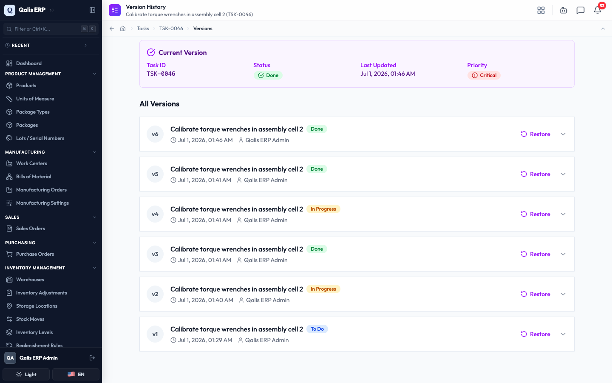Click Versions in the breadcrumb

tap(203, 29)
